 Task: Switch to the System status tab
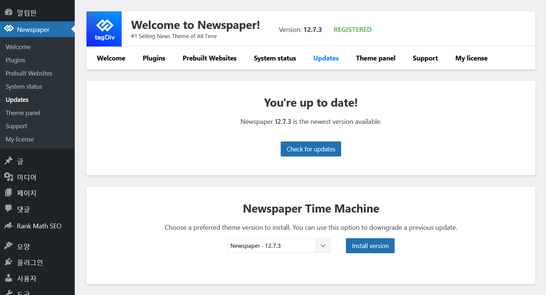275,58
